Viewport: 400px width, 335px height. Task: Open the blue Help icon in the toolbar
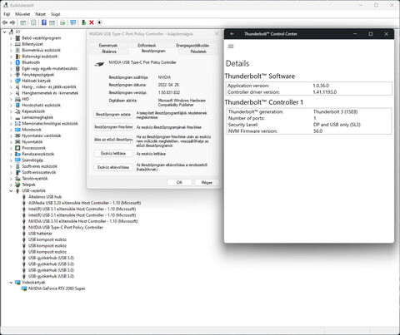(44, 22)
